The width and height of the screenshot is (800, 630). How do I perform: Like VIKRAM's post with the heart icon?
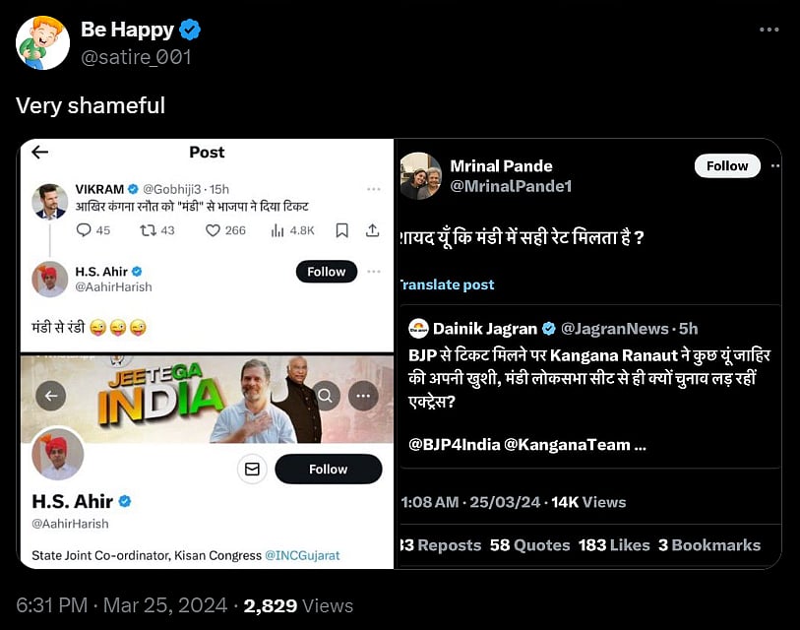213,230
